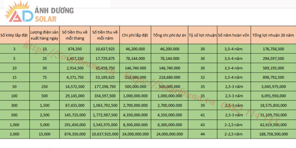Click '218,680.000' under Chi phí lắp đặt

(x=135, y=77)
